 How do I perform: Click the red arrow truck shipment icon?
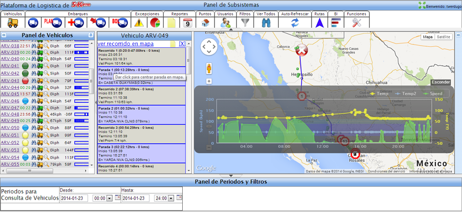click(x=98, y=22)
